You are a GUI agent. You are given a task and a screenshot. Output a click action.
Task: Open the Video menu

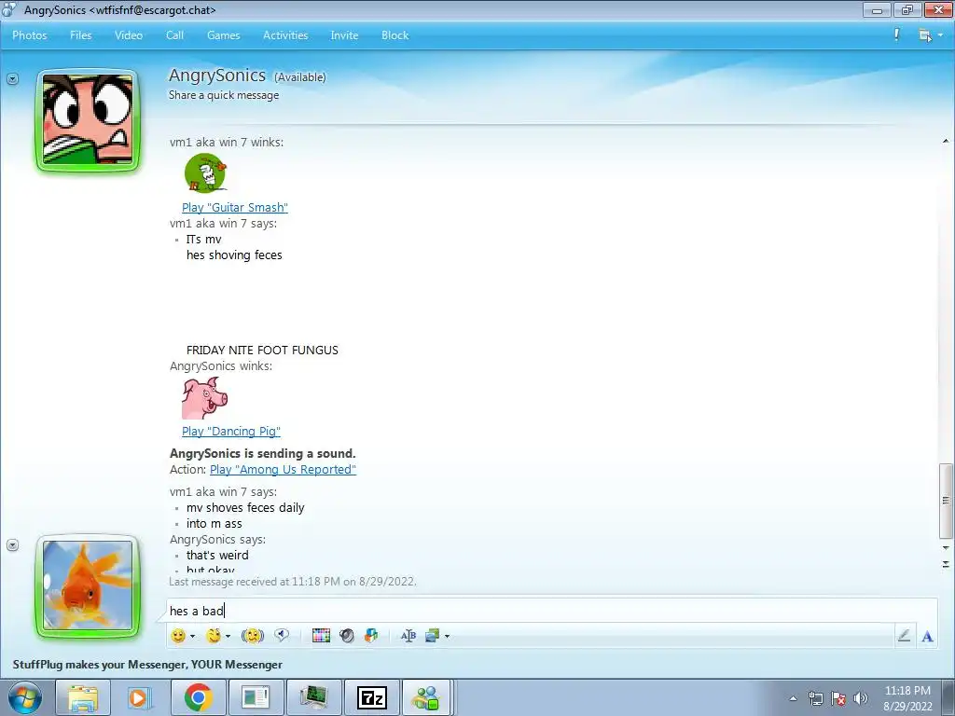click(129, 35)
